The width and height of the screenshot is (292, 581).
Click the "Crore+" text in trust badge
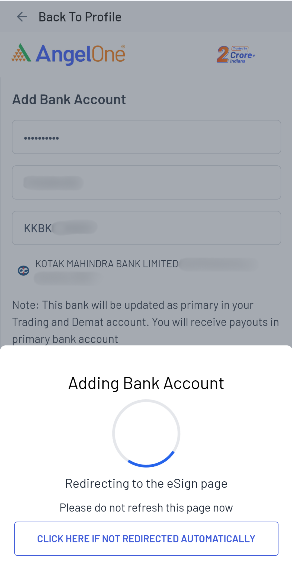tap(243, 55)
